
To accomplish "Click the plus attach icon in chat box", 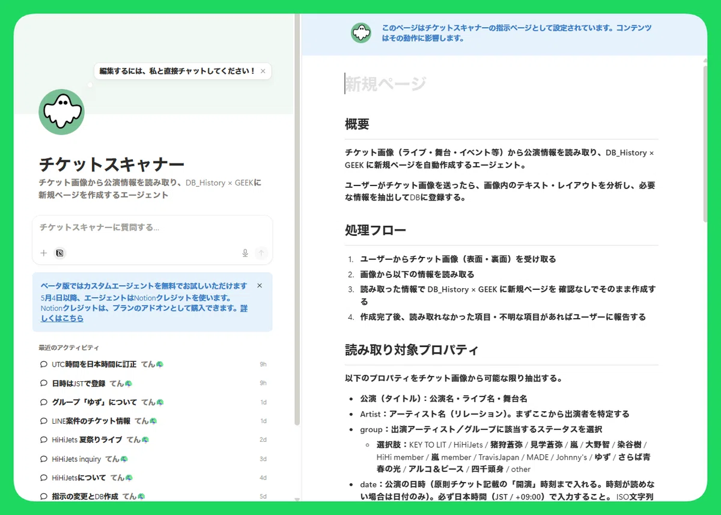I will pyautogui.click(x=43, y=253).
